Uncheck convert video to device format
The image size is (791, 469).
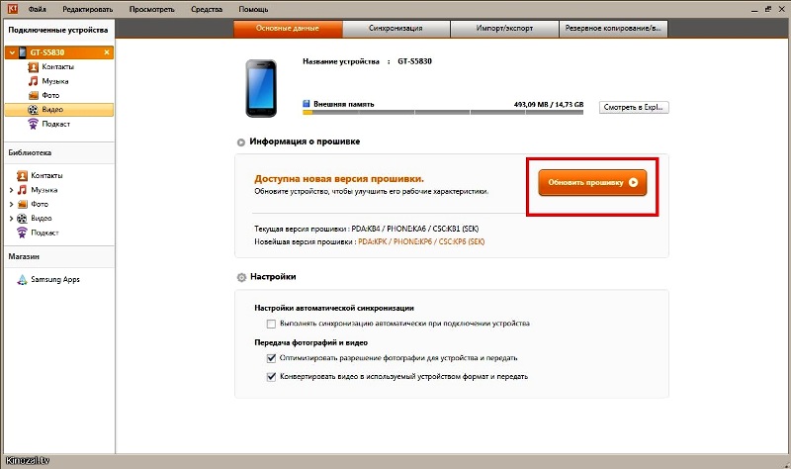(x=271, y=377)
